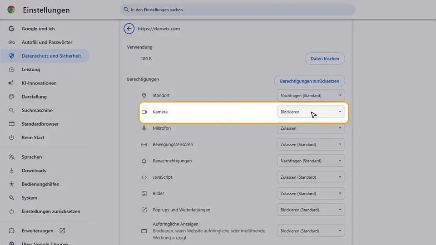Click the 189 B usage value
The width and height of the screenshot is (436, 245).
146,59
